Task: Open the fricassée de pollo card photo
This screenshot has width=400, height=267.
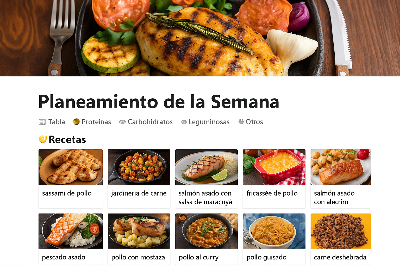Action: coord(274,167)
